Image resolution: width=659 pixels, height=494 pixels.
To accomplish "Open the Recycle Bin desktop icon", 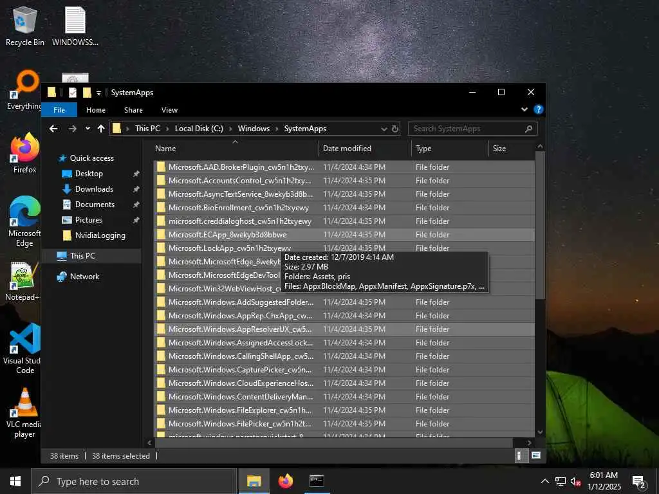I will tap(25, 26).
